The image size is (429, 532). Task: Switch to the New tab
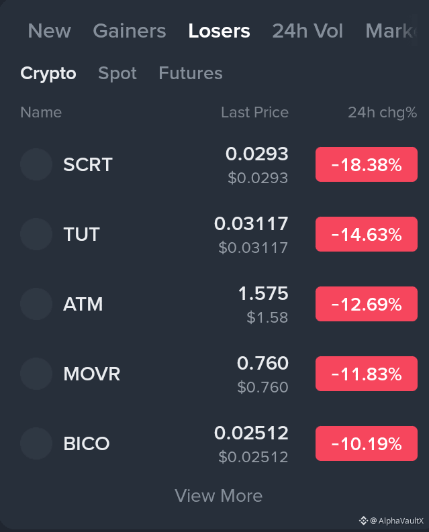(x=49, y=31)
